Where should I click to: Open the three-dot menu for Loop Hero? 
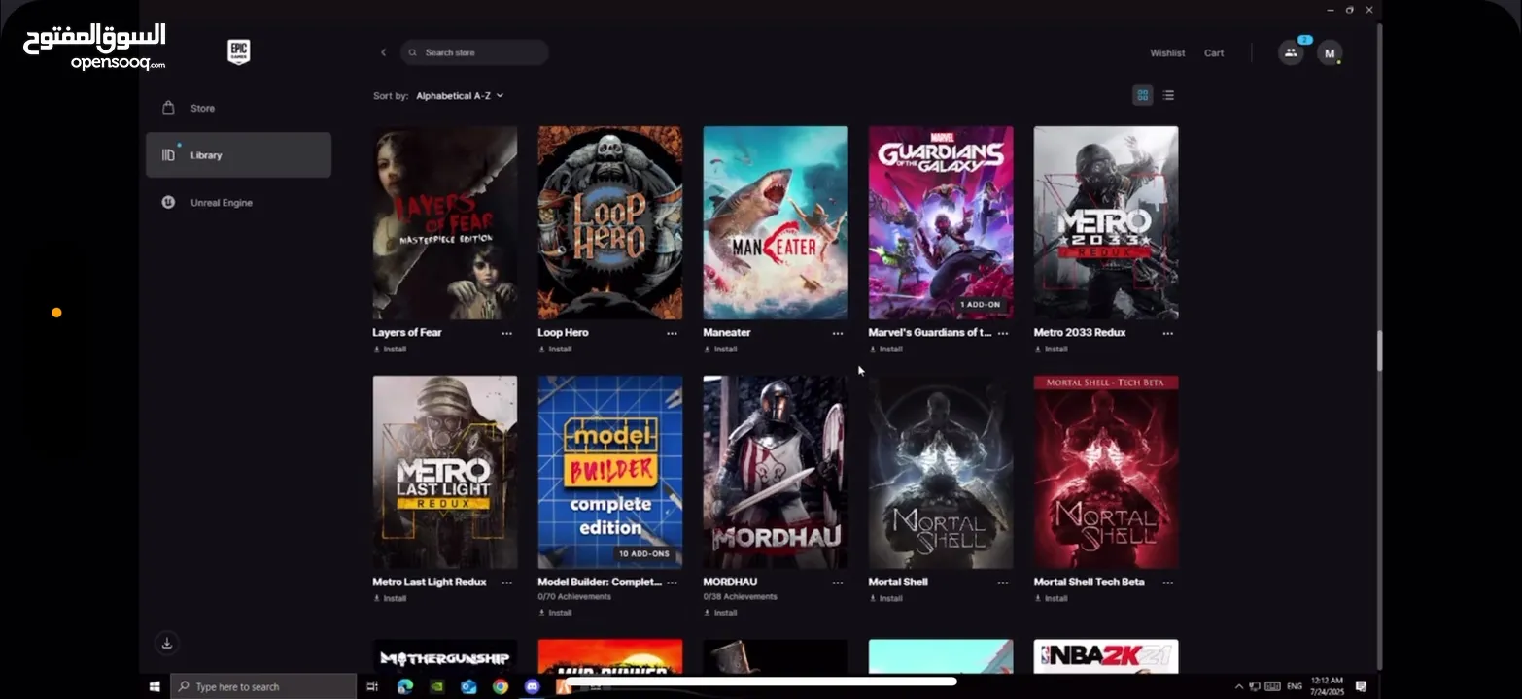coord(672,333)
